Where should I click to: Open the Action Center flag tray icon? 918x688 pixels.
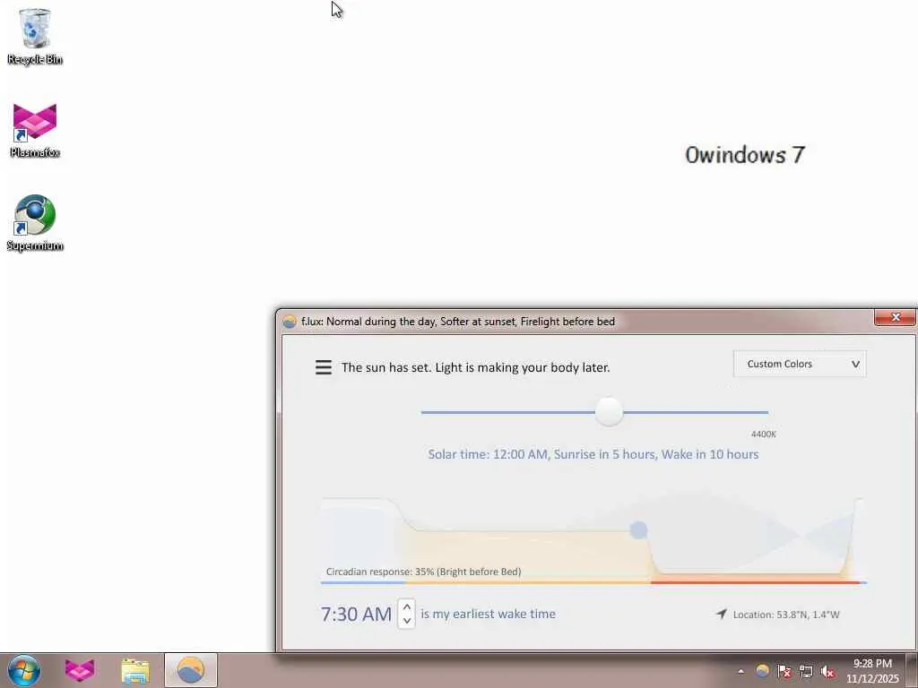click(x=784, y=671)
